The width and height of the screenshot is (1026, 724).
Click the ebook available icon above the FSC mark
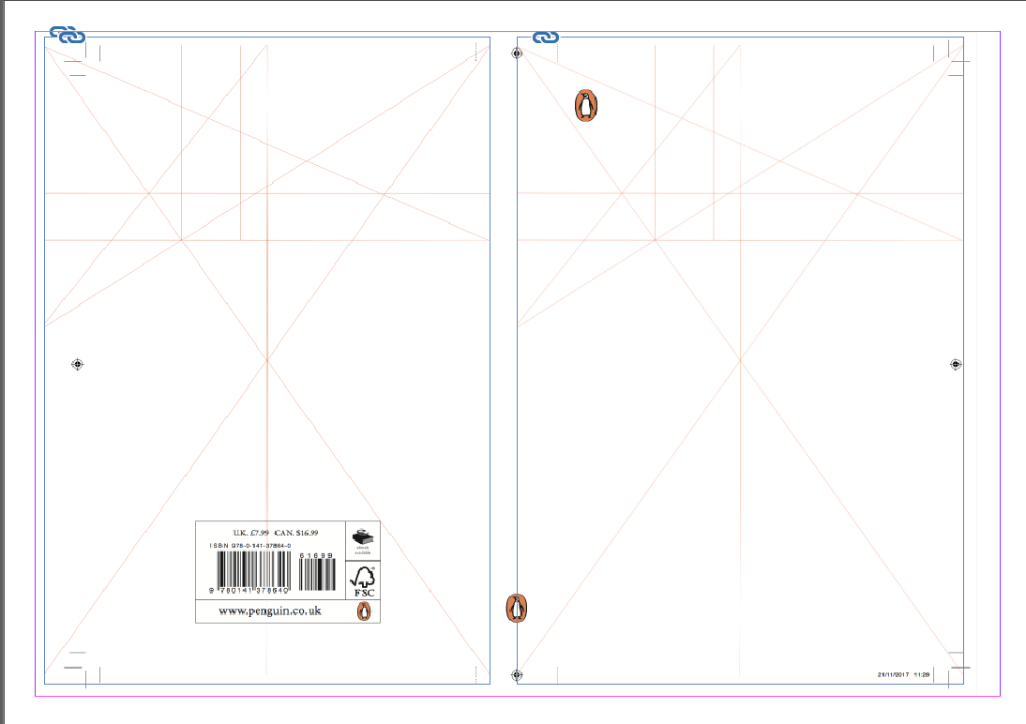[x=363, y=538]
